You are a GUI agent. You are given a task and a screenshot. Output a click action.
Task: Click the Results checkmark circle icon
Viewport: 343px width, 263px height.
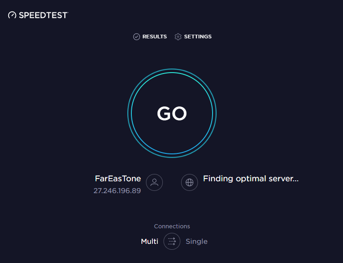click(x=136, y=37)
